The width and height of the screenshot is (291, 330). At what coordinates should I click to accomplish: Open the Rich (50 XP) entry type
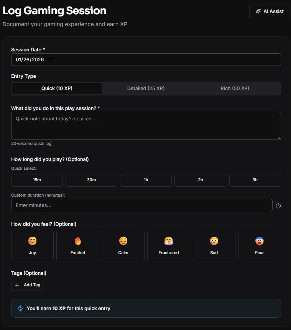click(235, 89)
